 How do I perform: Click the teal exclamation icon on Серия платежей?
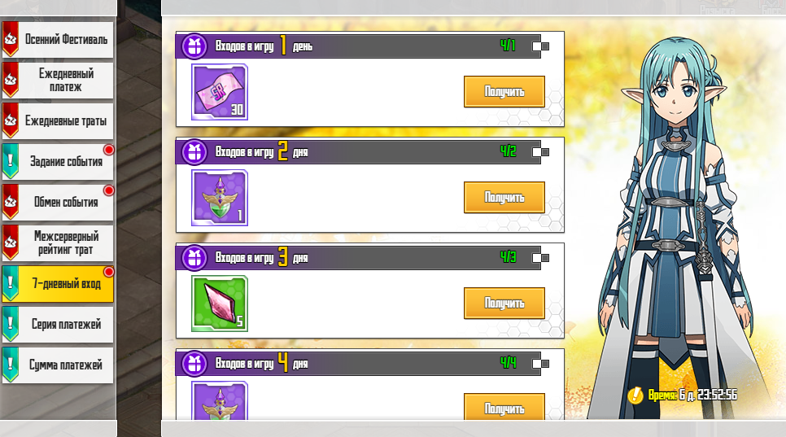11,324
